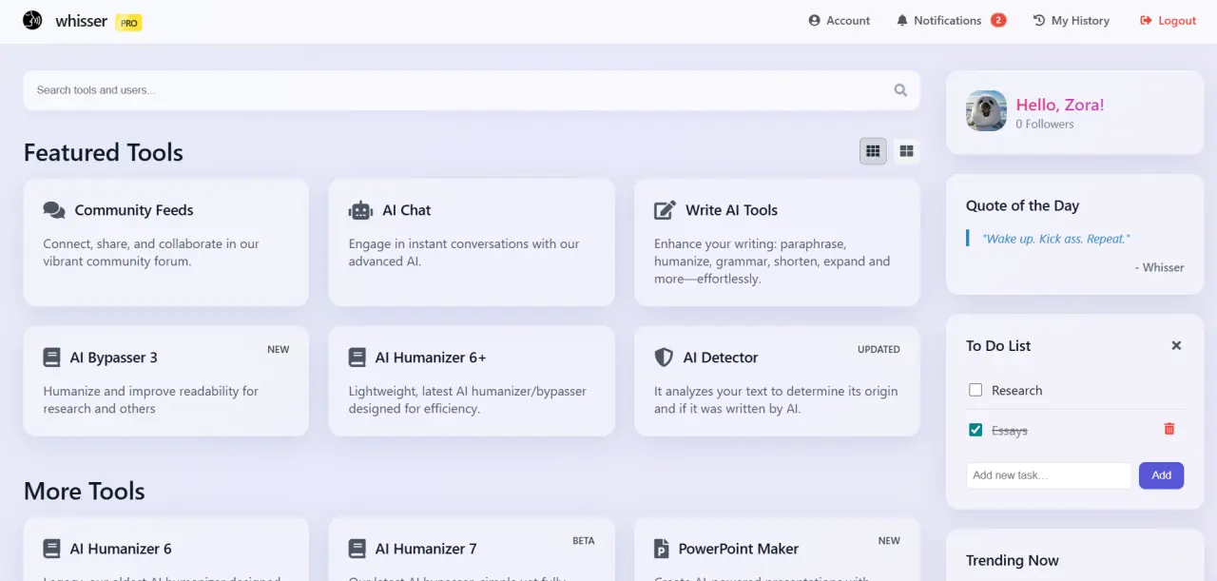Click the Add task button
Image resolution: width=1217 pixels, height=581 pixels.
pos(1161,475)
